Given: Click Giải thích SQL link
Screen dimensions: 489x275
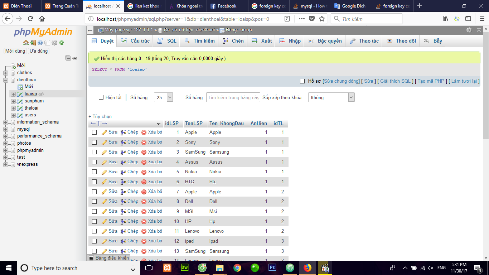Looking at the screenshot, I should [395, 81].
